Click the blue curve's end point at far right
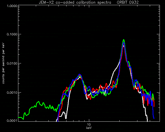165x132 pixels. (154, 118)
